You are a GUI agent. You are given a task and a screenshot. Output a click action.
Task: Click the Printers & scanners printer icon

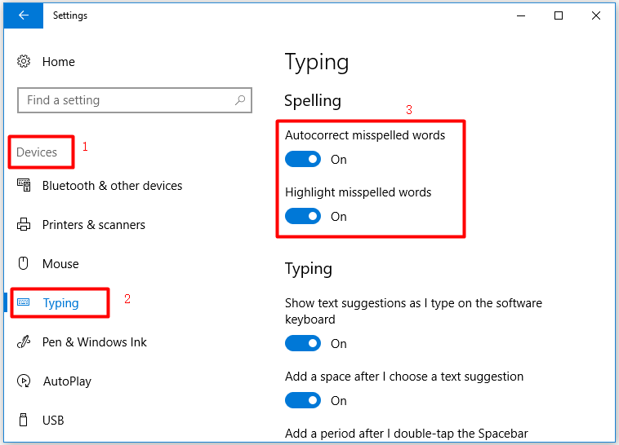click(x=24, y=224)
